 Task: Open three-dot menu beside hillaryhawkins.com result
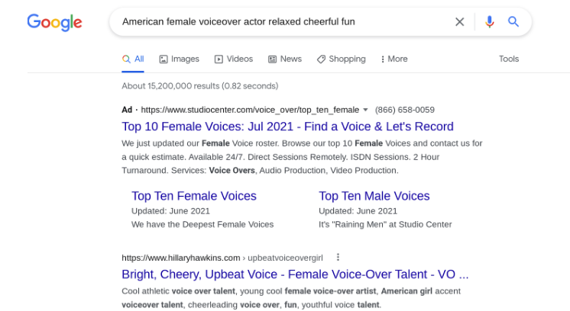pyautogui.click(x=338, y=257)
